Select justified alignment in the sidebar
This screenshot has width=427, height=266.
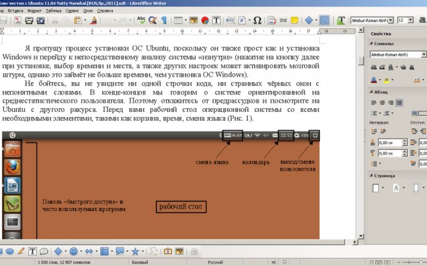coord(399,103)
